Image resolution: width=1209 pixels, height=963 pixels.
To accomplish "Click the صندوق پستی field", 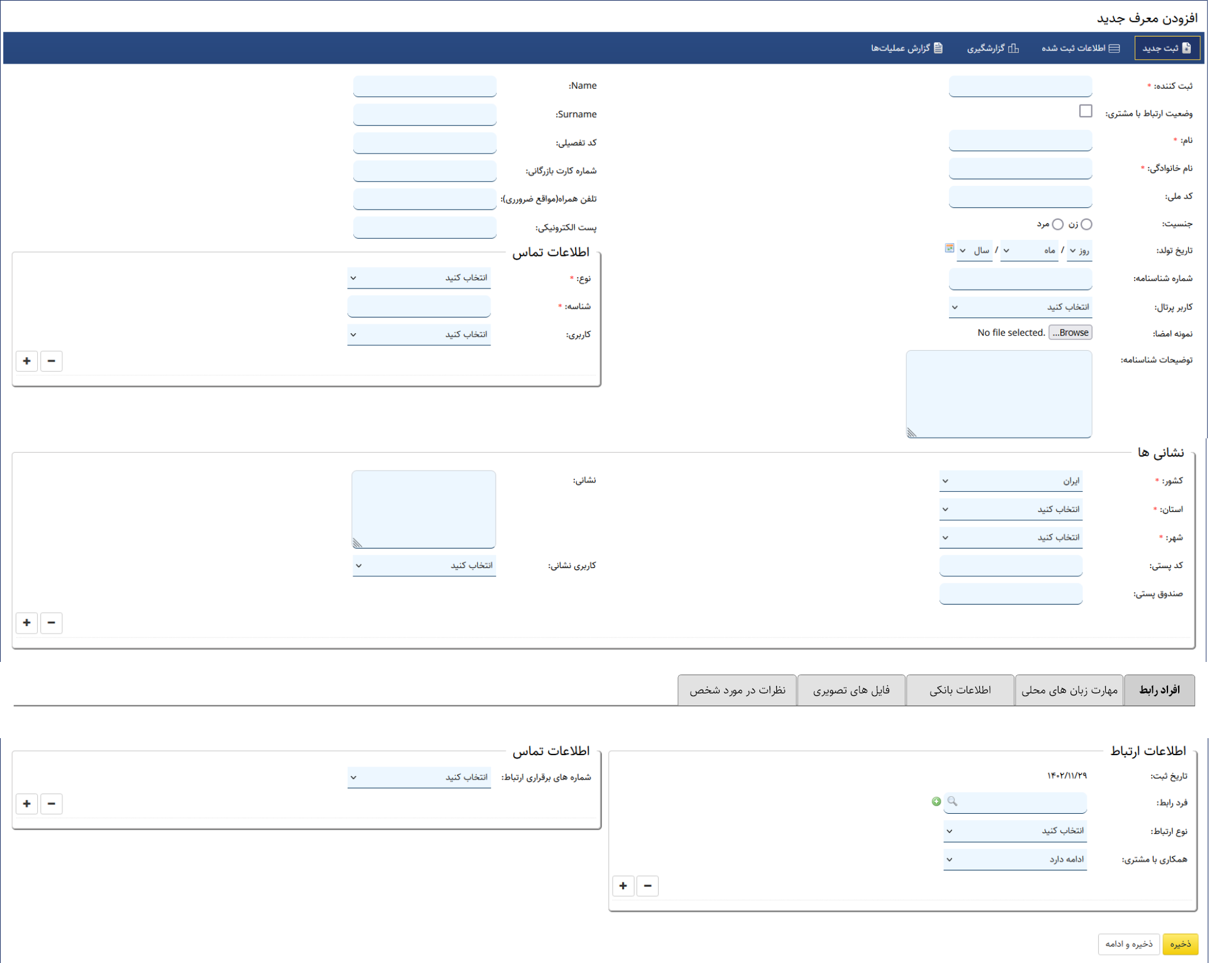I will tap(1011, 594).
